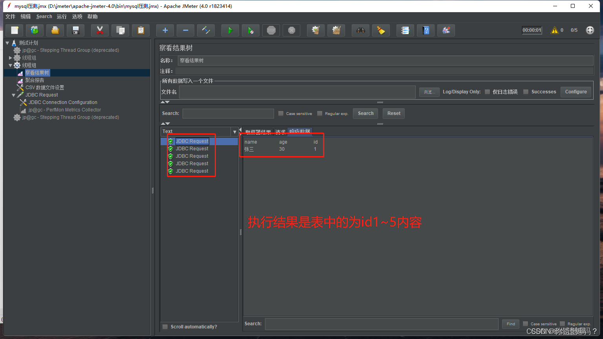The image size is (603, 339).
Task: Open Help with question mark icon
Action: 426,30
